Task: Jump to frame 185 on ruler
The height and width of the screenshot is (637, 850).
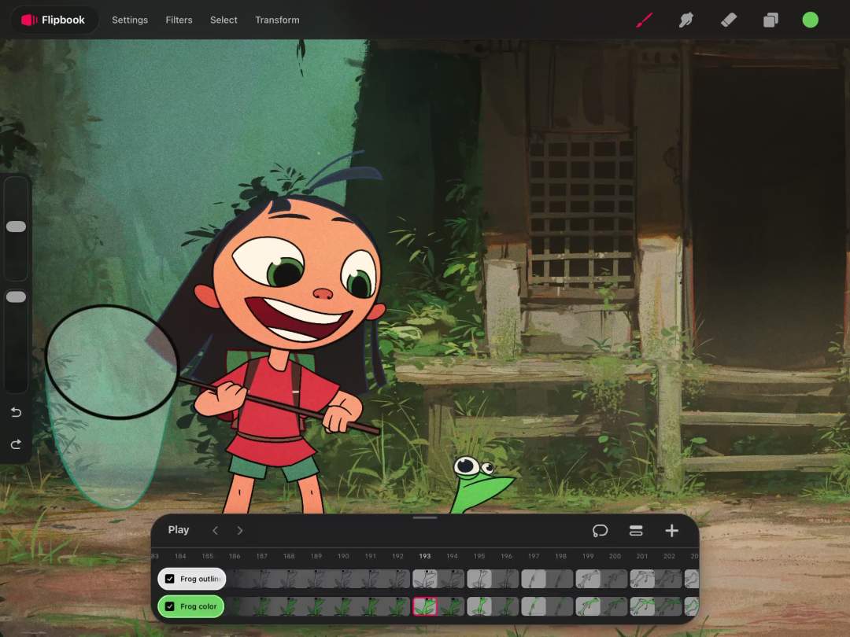Action: click(207, 556)
